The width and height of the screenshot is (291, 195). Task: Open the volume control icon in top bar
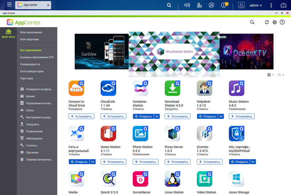point(187,5)
